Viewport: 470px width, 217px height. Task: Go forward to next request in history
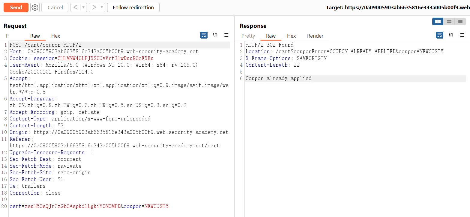click(x=94, y=7)
